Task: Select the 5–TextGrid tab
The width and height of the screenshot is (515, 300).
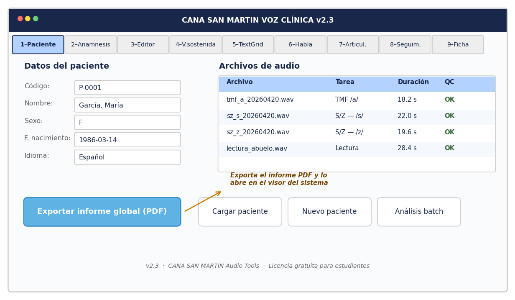Action: (248, 45)
